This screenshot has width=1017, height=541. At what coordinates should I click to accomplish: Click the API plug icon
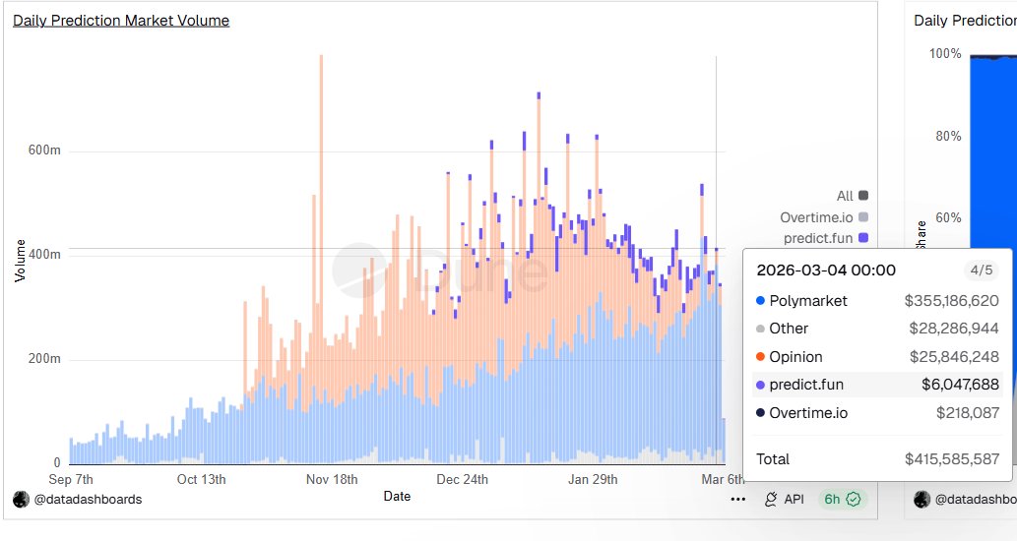[772, 500]
